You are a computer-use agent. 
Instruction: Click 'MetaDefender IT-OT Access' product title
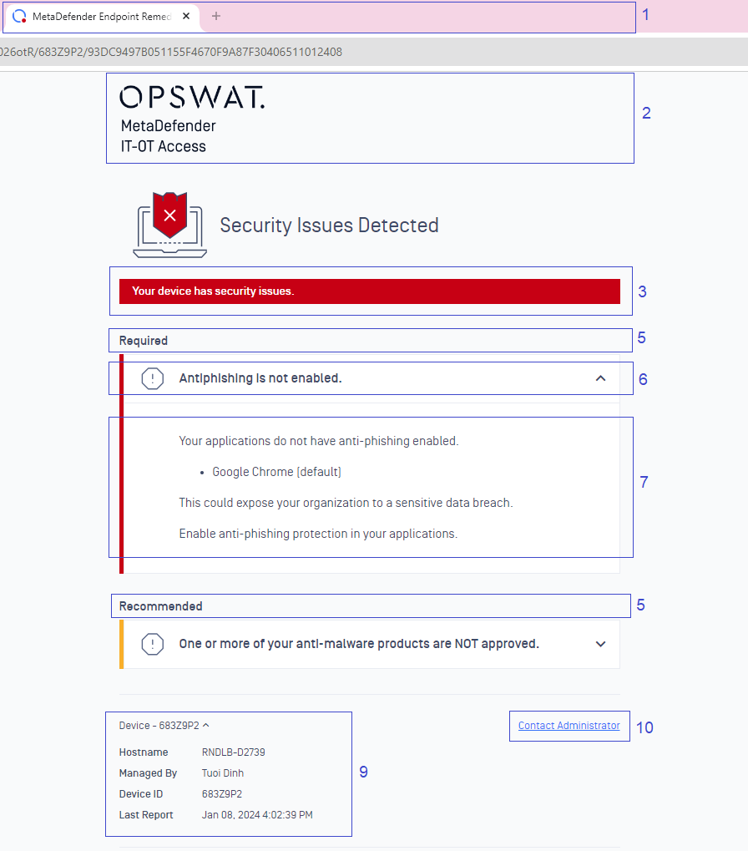click(168, 136)
